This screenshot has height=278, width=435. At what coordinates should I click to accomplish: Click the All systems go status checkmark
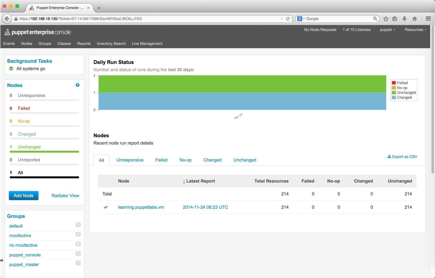[x=11, y=68]
